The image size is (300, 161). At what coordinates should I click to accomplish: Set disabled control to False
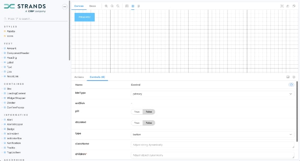tap(149, 123)
